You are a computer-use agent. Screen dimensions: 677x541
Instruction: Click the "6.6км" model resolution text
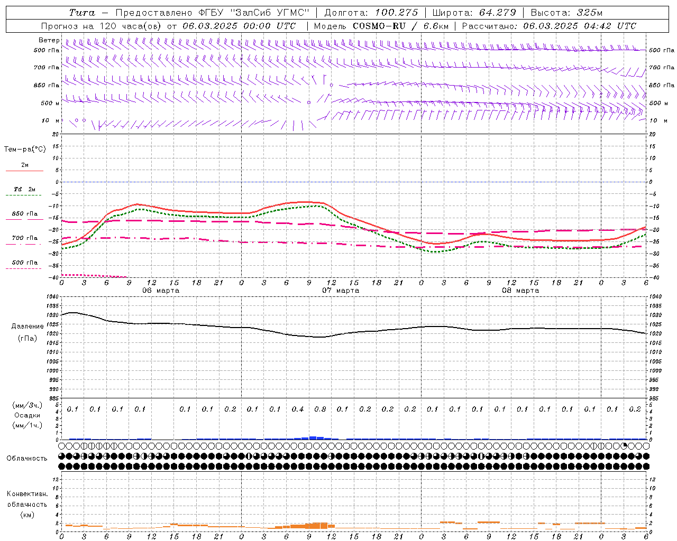436,26
